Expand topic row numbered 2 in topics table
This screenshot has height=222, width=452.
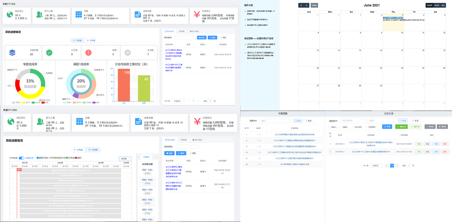click(x=258, y=140)
